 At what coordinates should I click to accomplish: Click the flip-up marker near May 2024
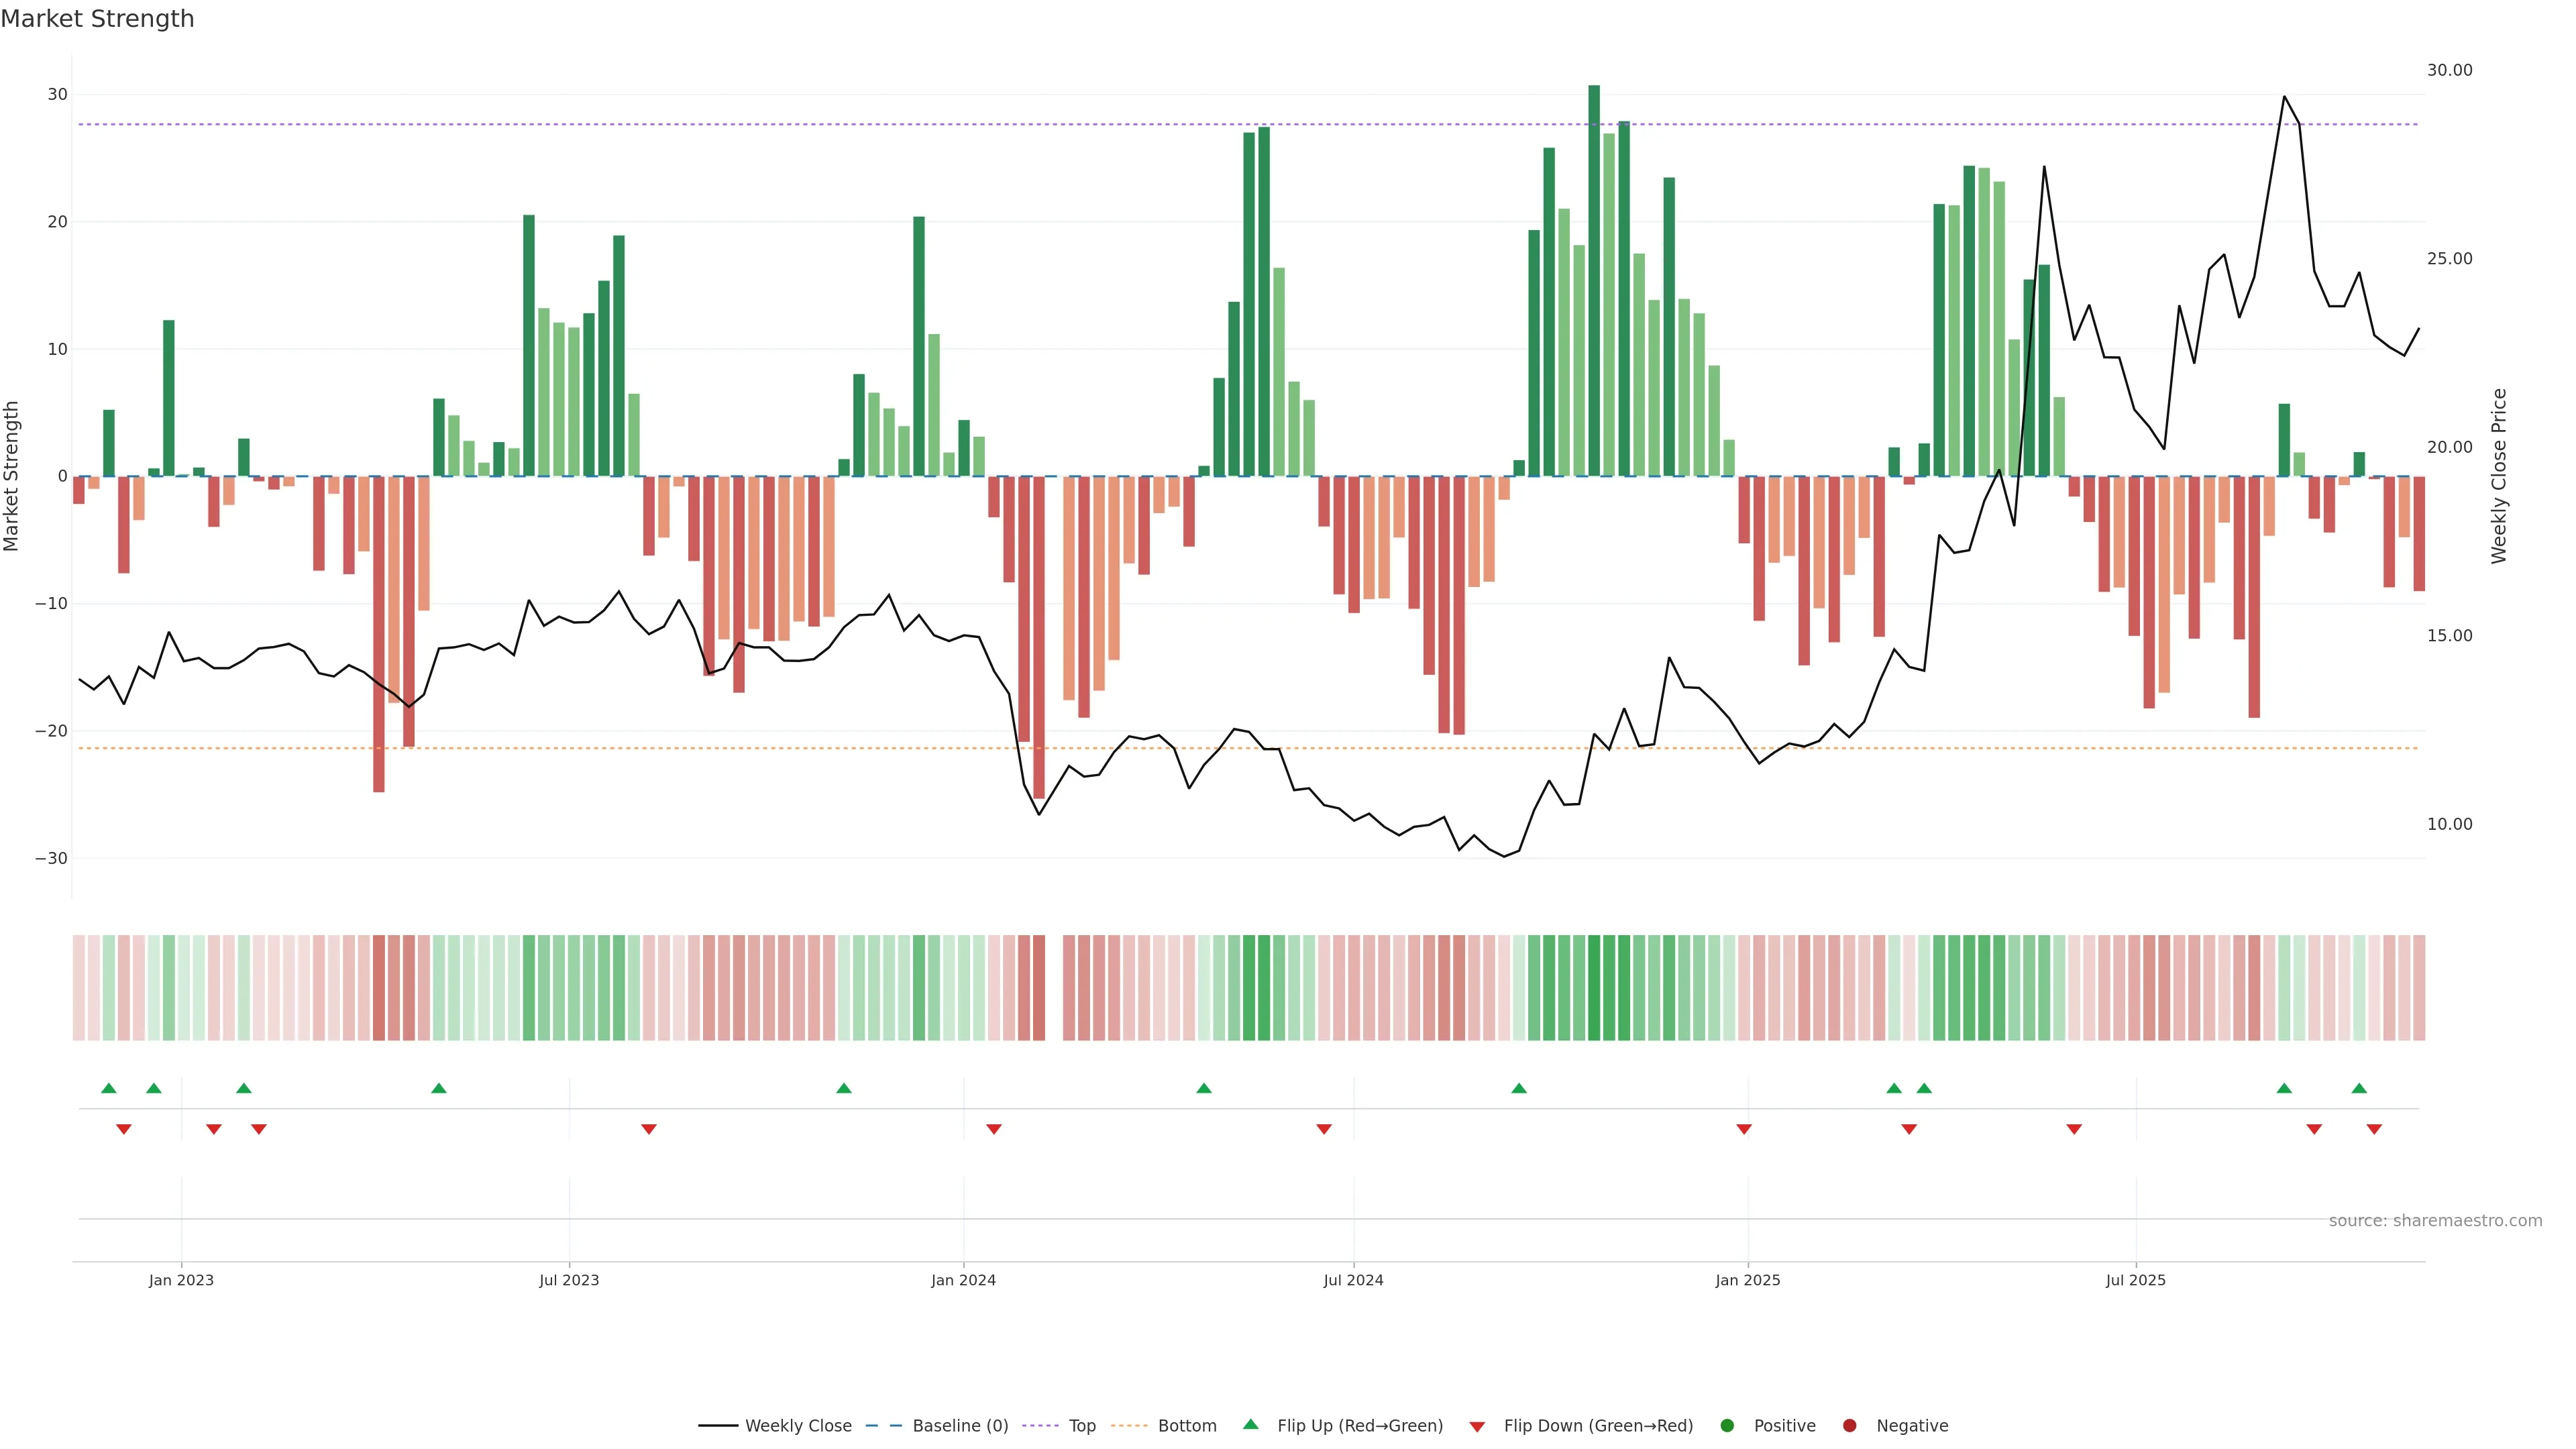[x=1204, y=1088]
